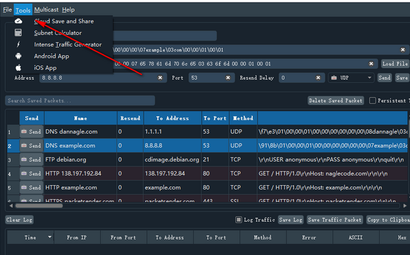The height and width of the screenshot is (255, 410).
Task: Toggle the Log Traffic checkbox
Action: (239, 220)
